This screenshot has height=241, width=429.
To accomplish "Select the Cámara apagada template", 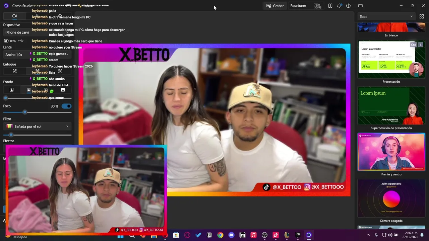I will pyautogui.click(x=391, y=198).
